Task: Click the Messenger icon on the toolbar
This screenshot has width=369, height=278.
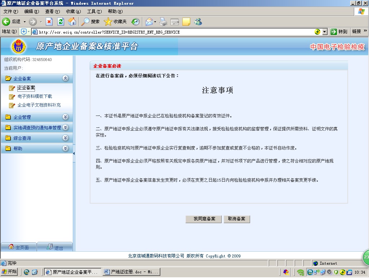Action: (x=198, y=22)
